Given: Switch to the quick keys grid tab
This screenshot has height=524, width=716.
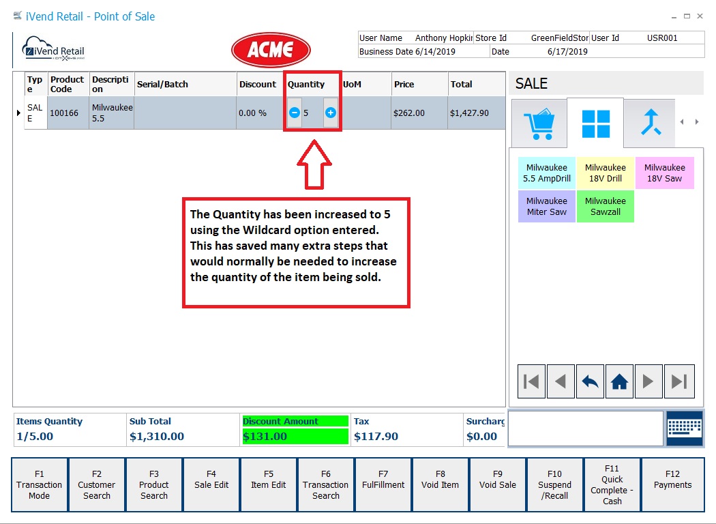Looking at the screenshot, I should click(x=595, y=123).
